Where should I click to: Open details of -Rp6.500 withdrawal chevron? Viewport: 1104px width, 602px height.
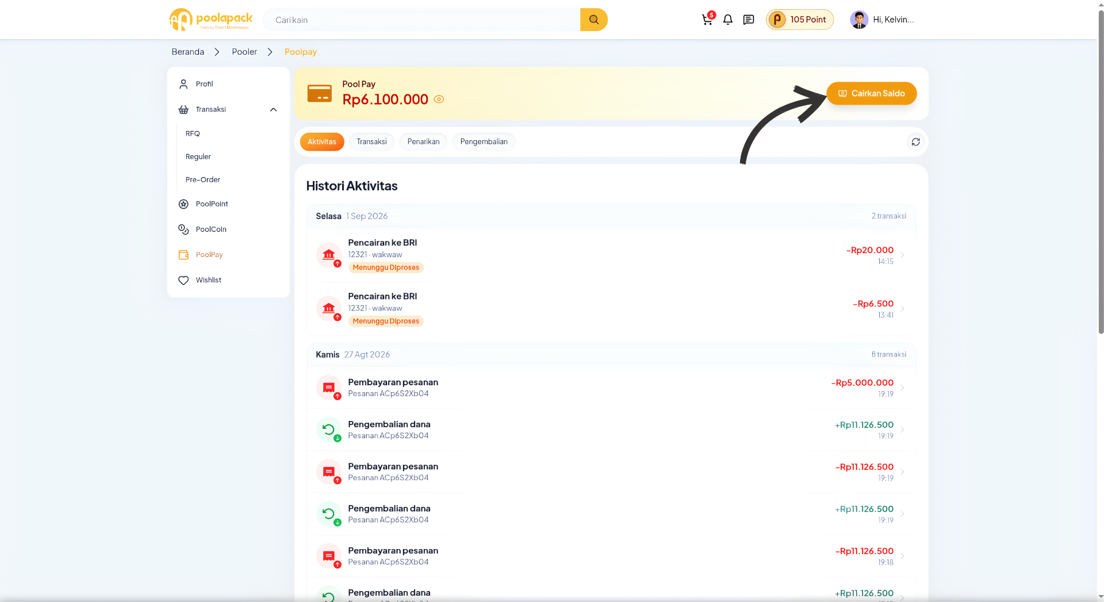tap(902, 309)
